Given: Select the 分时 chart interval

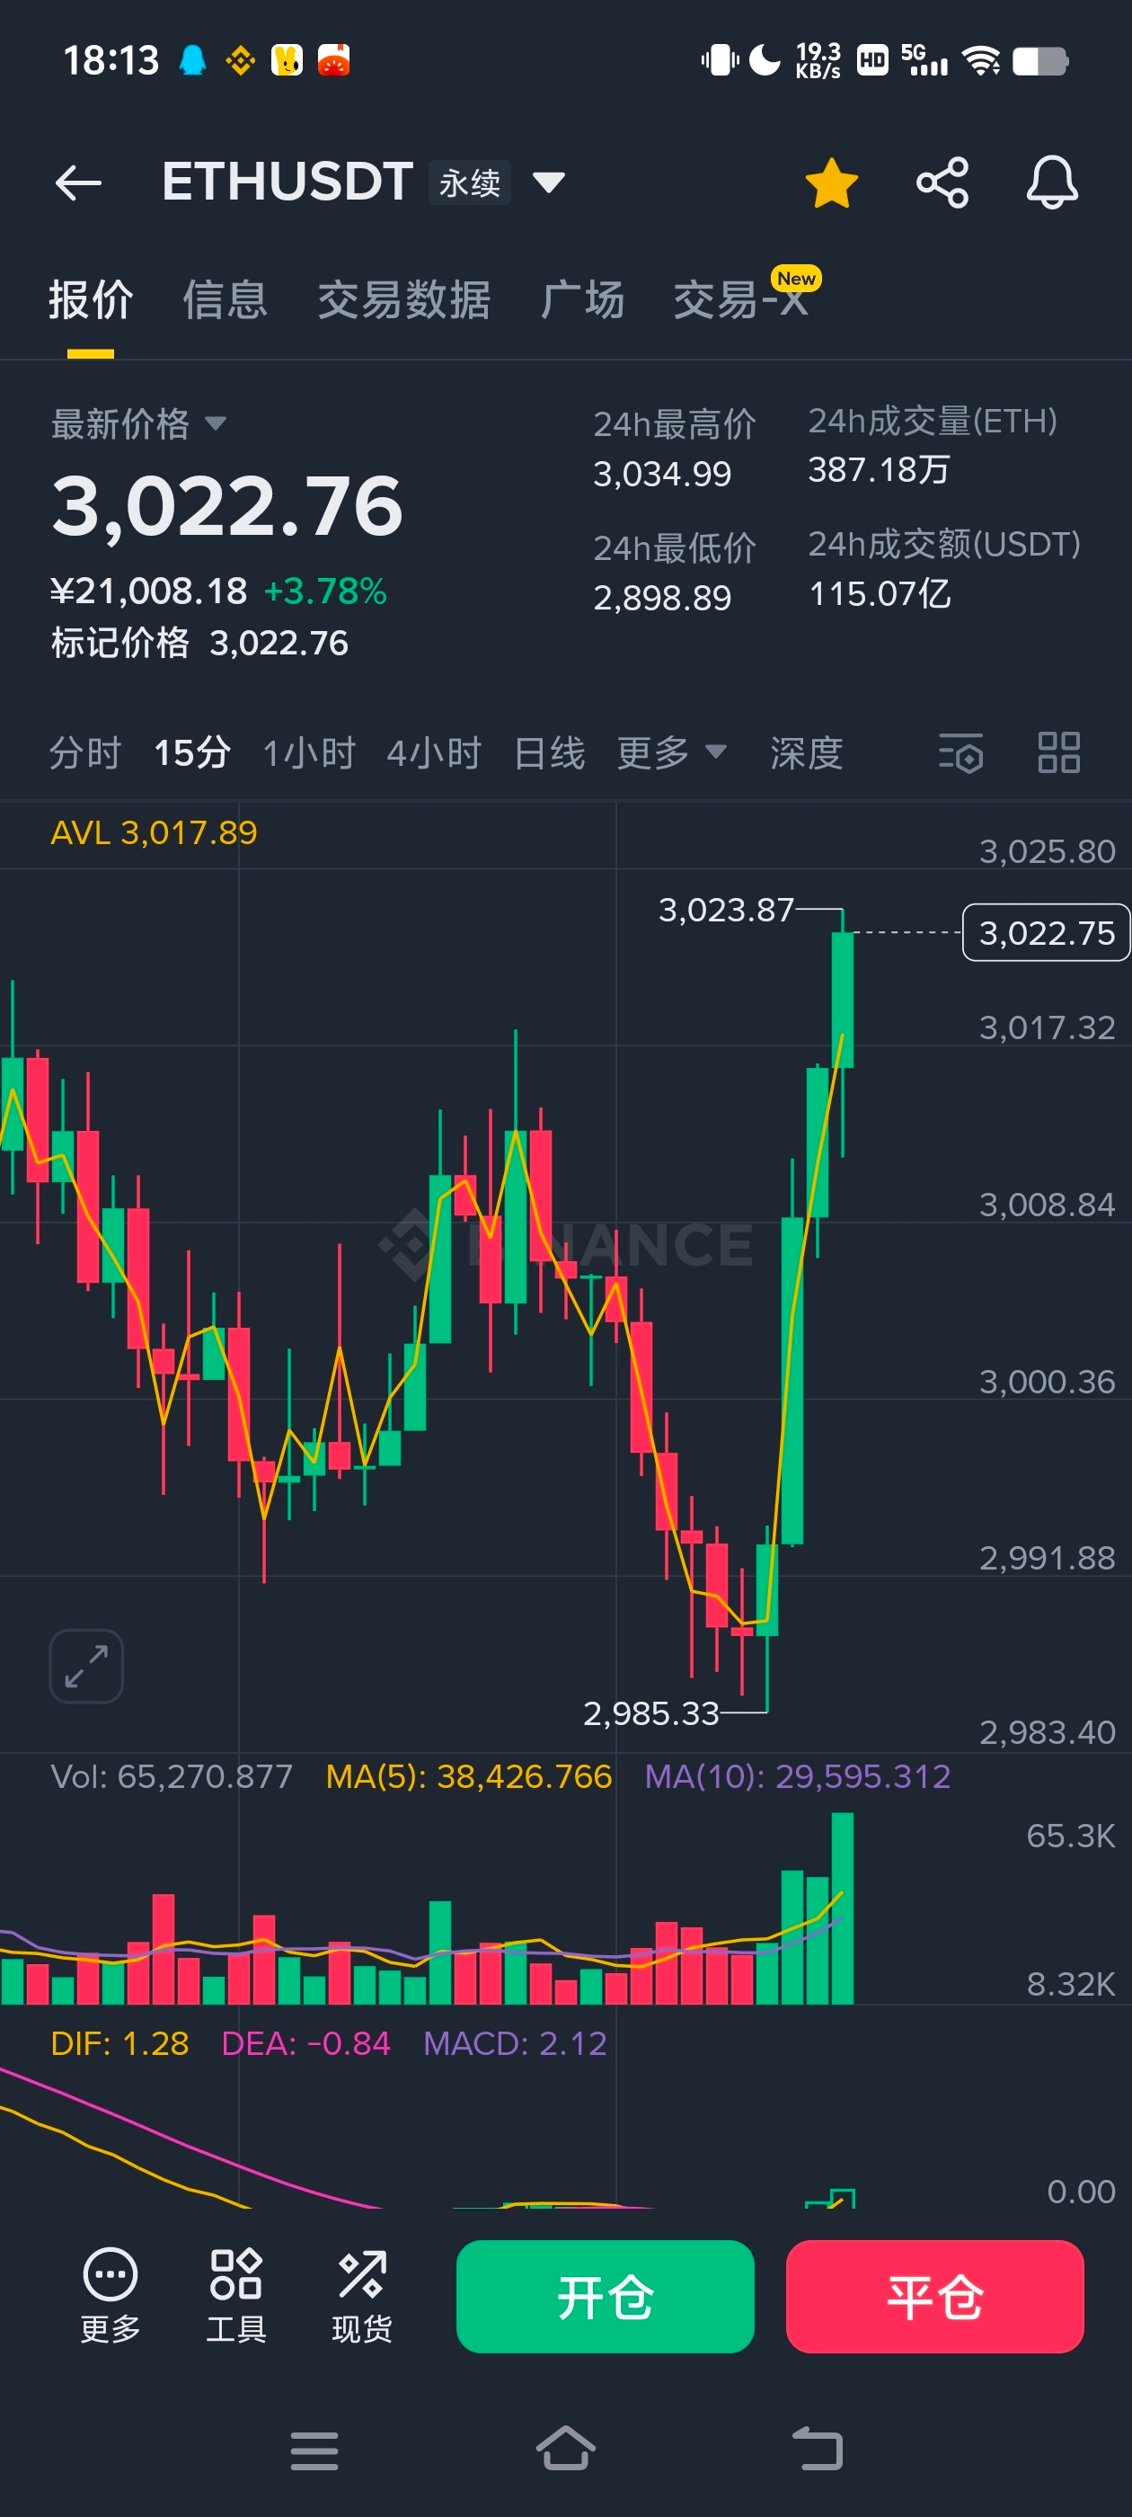Looking at the screenshot, I should (x=85, y=753).
